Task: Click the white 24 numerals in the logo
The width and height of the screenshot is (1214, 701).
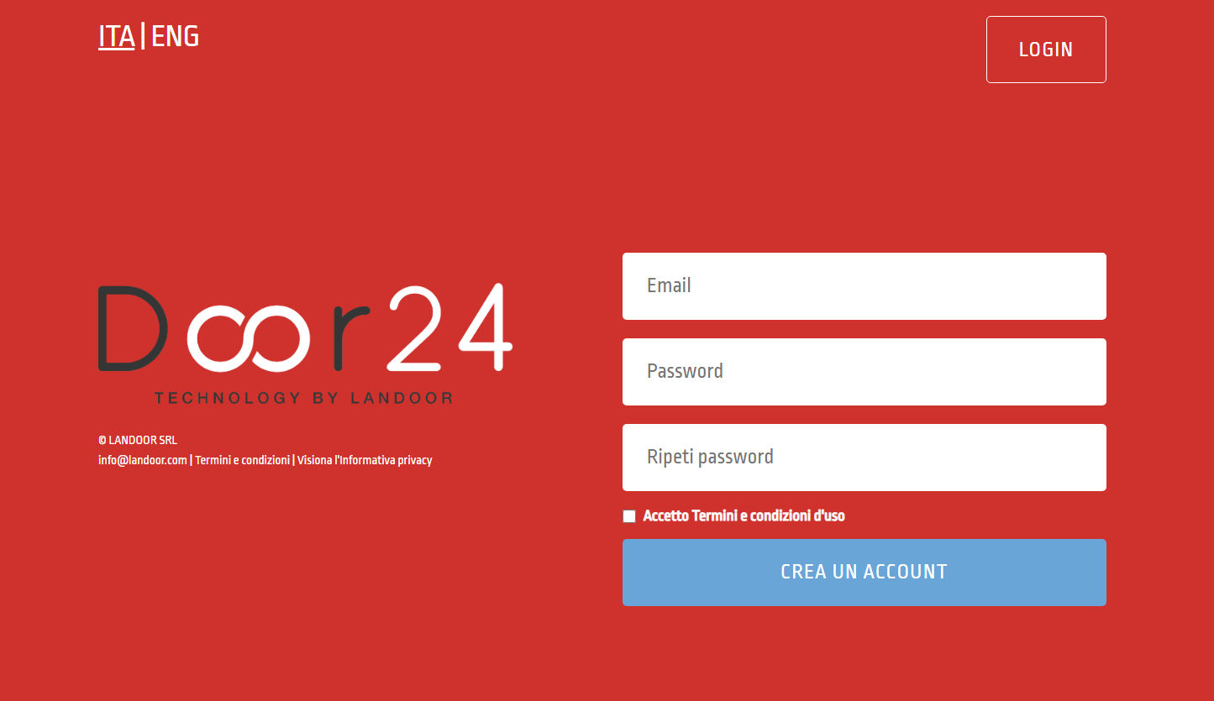Action: tap(449, 327)
